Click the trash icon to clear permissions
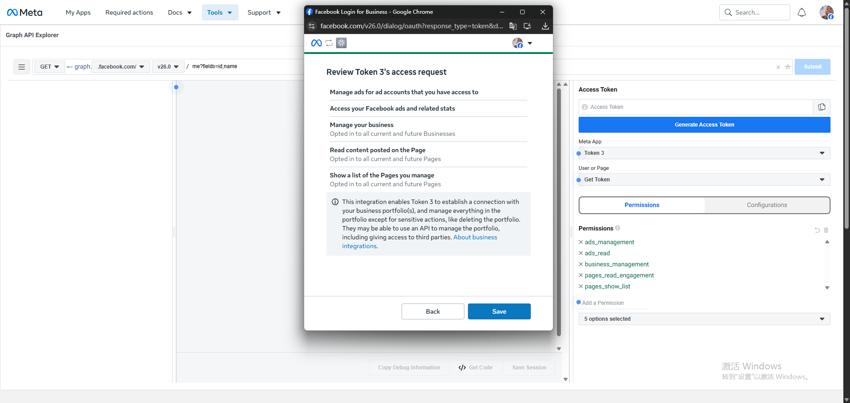The height and width of the screenshot is (403, 850). click(826, 230)
